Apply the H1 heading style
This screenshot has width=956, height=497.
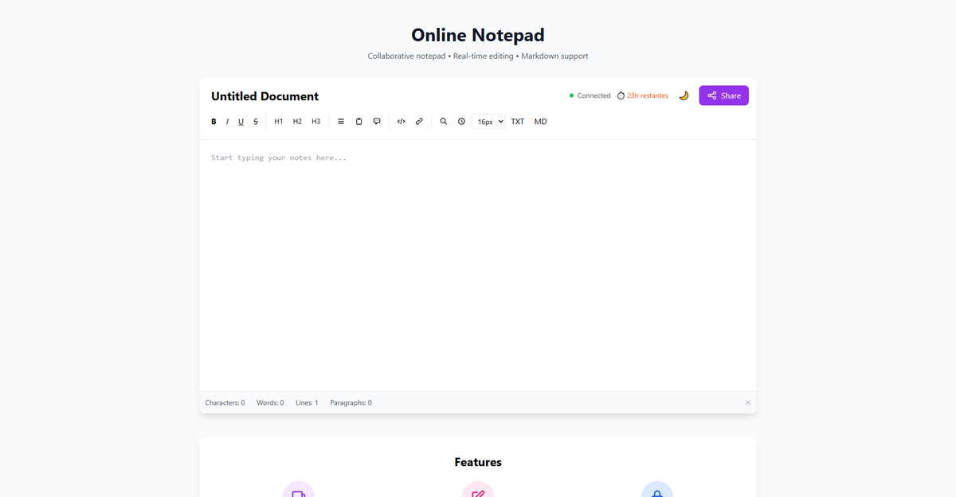click(x=279, y=122)
